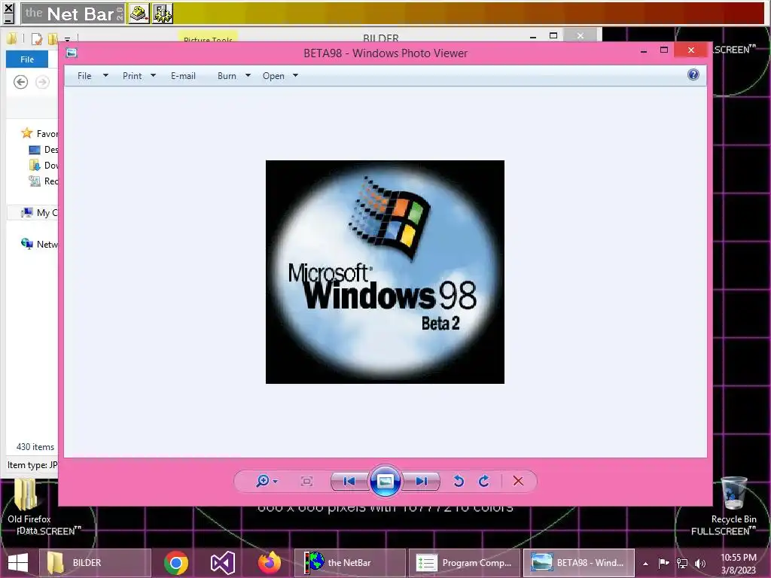
Task: Minimize the Windows Photo Viewer window
Action: (x=644, y=50)
